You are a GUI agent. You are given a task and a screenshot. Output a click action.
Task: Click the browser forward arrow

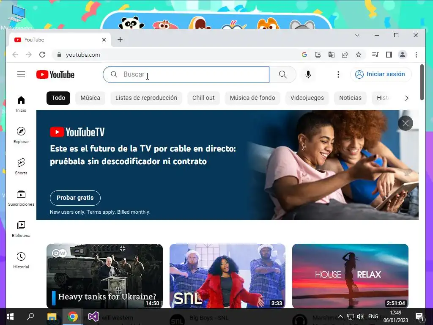[x=29, y=55]
